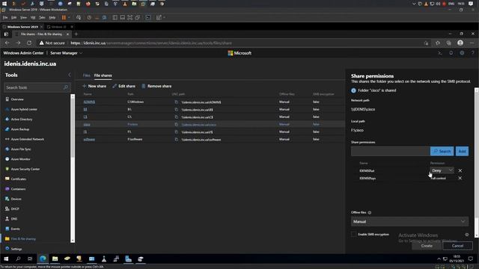This screenshot has height=269, width=479.
Task: Open the Events tool
Action: click(15, 229)
